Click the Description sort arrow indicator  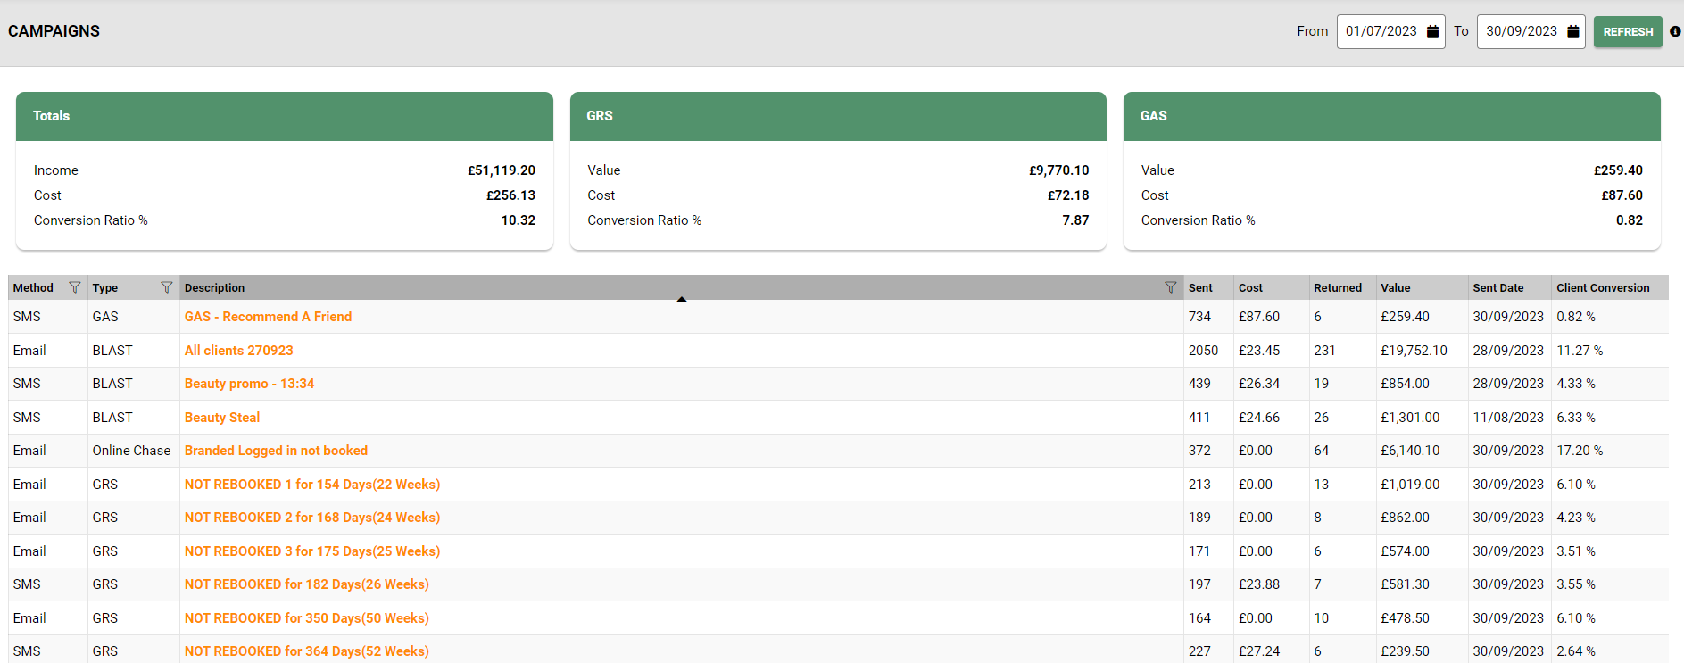682,299
